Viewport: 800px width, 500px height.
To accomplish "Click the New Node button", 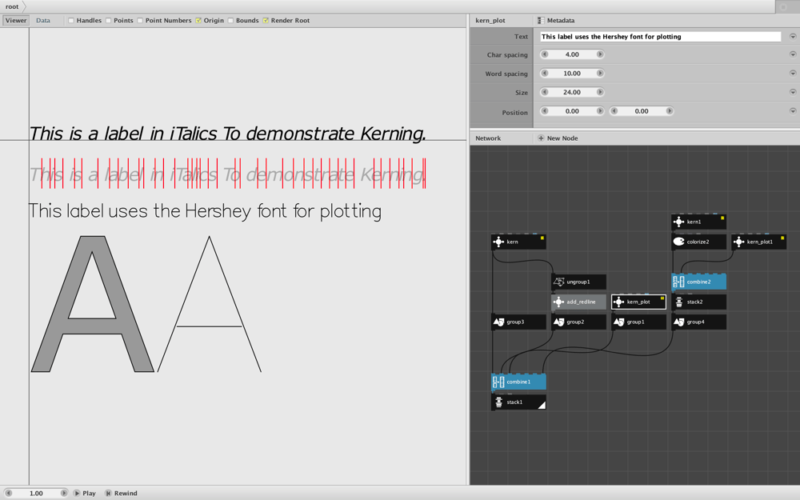I will (558, 138).
